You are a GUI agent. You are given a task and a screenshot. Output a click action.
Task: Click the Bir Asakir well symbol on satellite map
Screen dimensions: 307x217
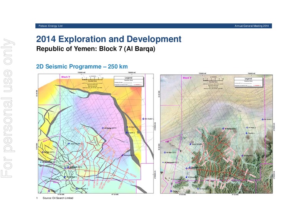[x=263, y=119]
